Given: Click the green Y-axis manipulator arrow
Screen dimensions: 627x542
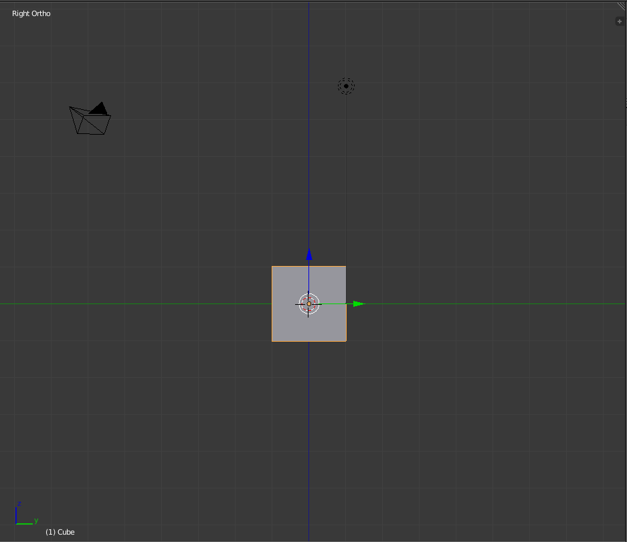Looking at the screenshot, I should [359, 303].
